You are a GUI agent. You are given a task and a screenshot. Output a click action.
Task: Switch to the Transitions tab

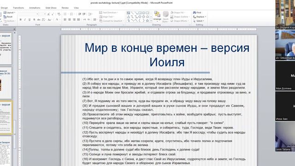coord(18,8)
